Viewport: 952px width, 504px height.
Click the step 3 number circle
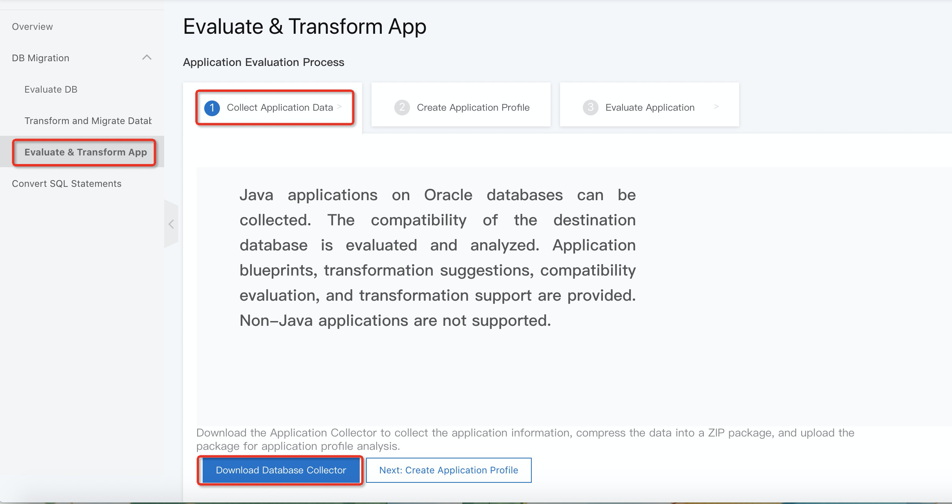click(590, 108)
